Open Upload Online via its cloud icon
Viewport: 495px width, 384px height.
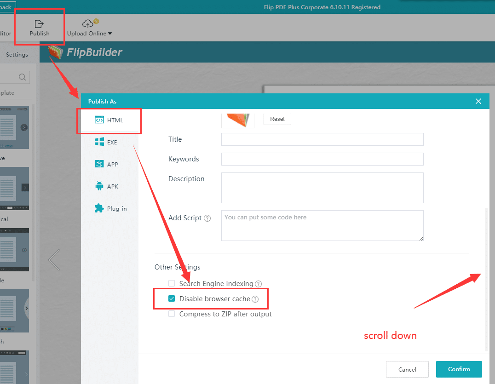click(87, 22)
